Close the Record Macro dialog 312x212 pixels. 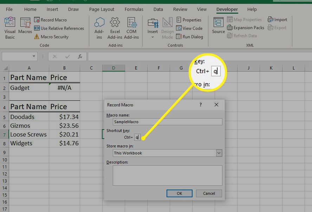coord(216,105)
